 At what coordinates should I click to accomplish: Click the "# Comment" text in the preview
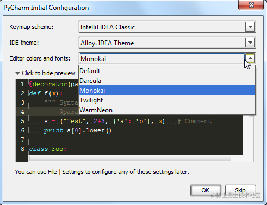(x=194, y=121)
